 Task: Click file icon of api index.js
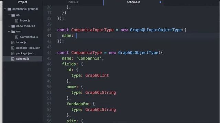point(17,20)
